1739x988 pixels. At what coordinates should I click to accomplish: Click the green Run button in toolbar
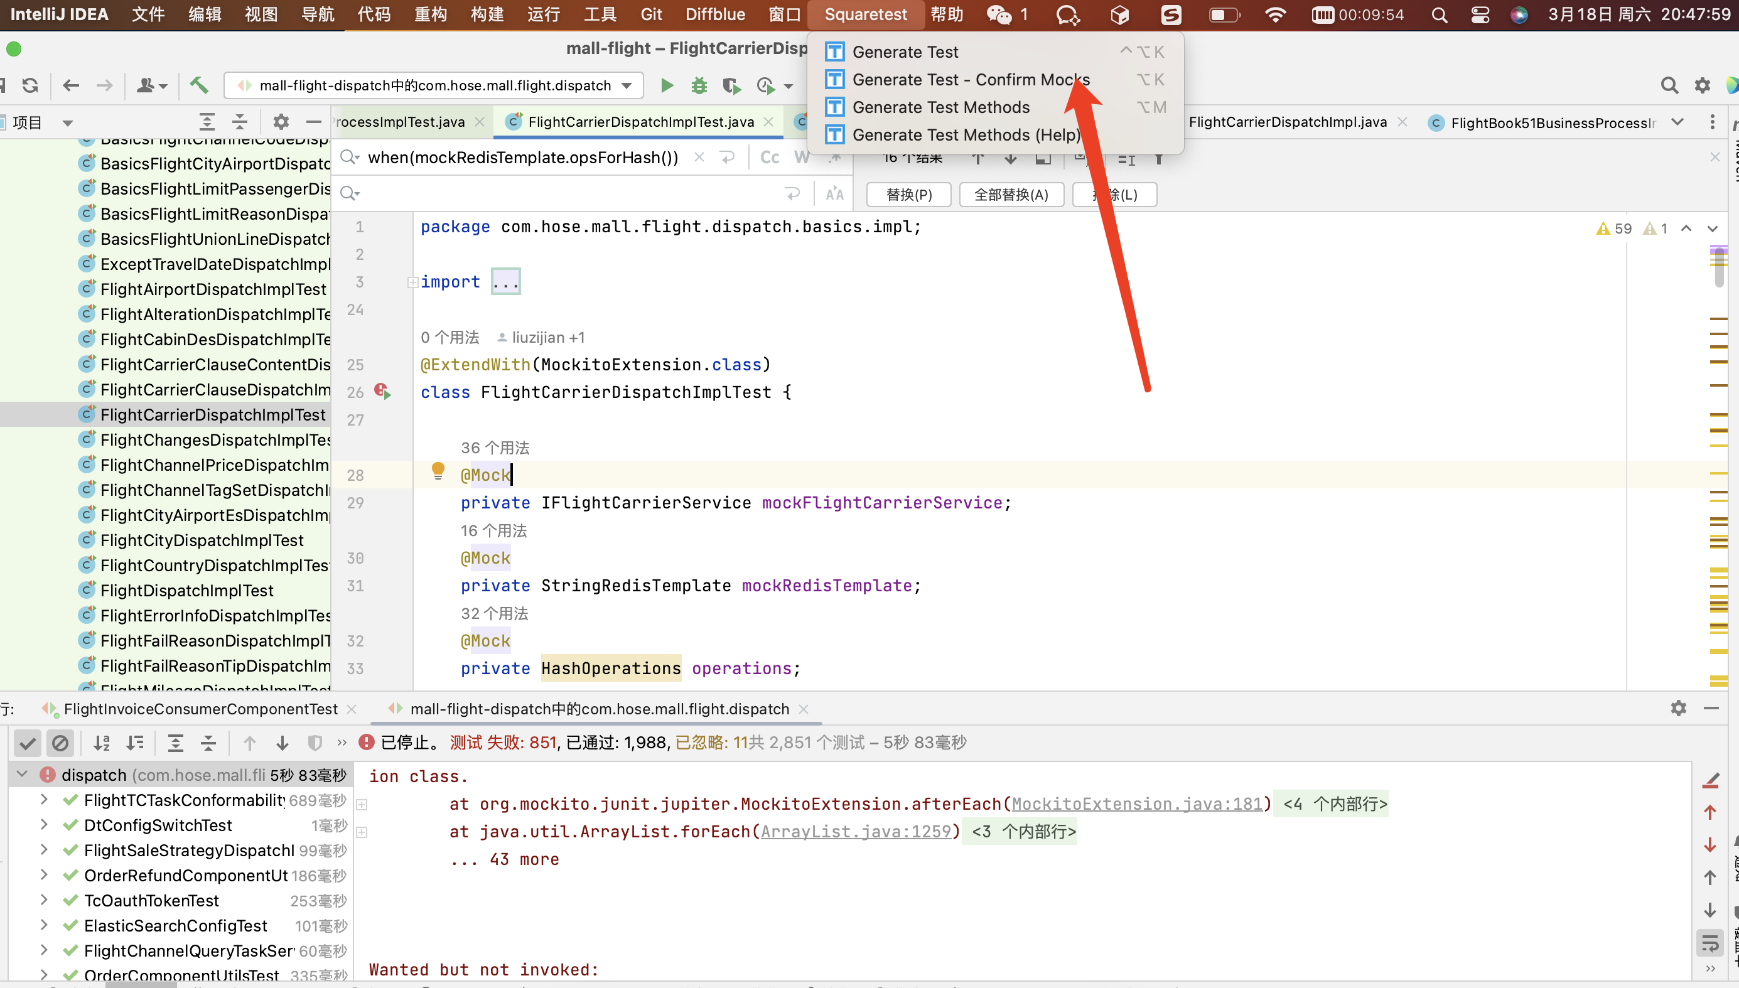[666, 85]
